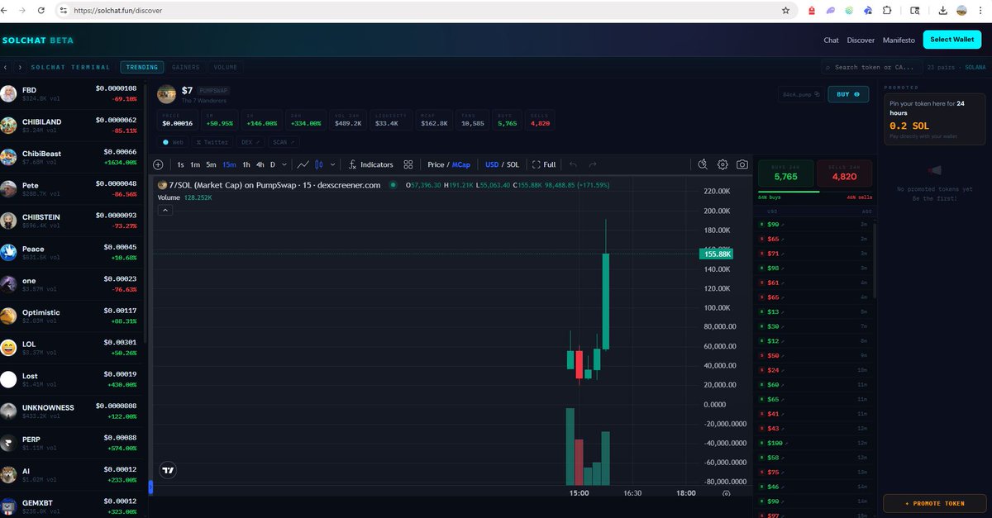Open the Chat navigation link
The image size is (992, 518).
click(x=831, y=40)
